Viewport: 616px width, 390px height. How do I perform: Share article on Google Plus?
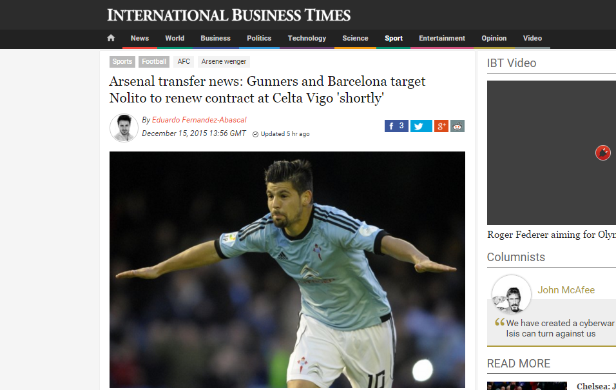pyautogui.click(x=441, y=126)
